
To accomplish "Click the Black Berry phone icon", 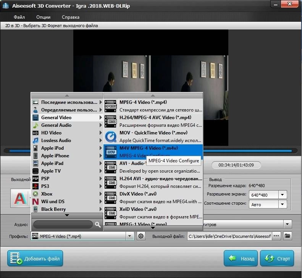I will pos(36,209).
